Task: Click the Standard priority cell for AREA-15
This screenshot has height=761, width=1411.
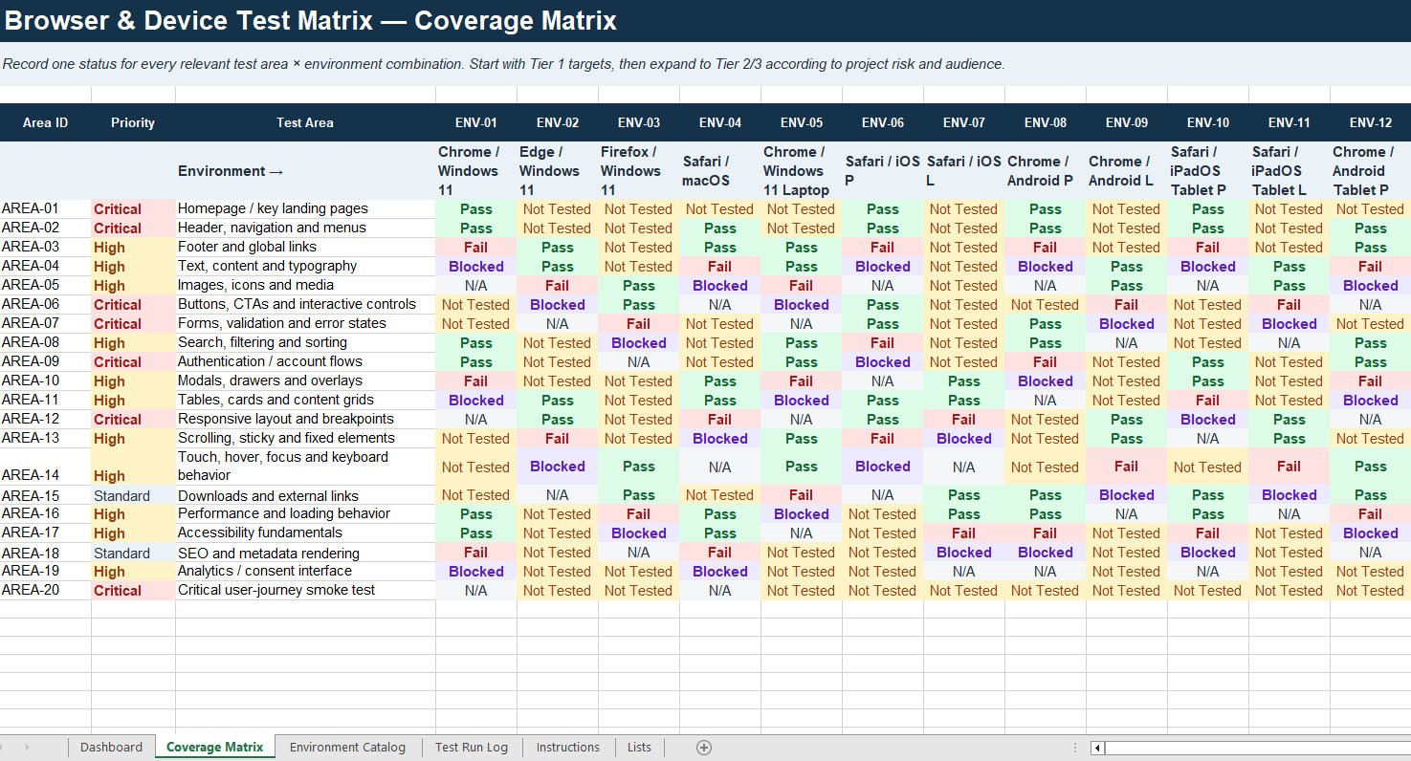Action: click(x=133, y=495)
